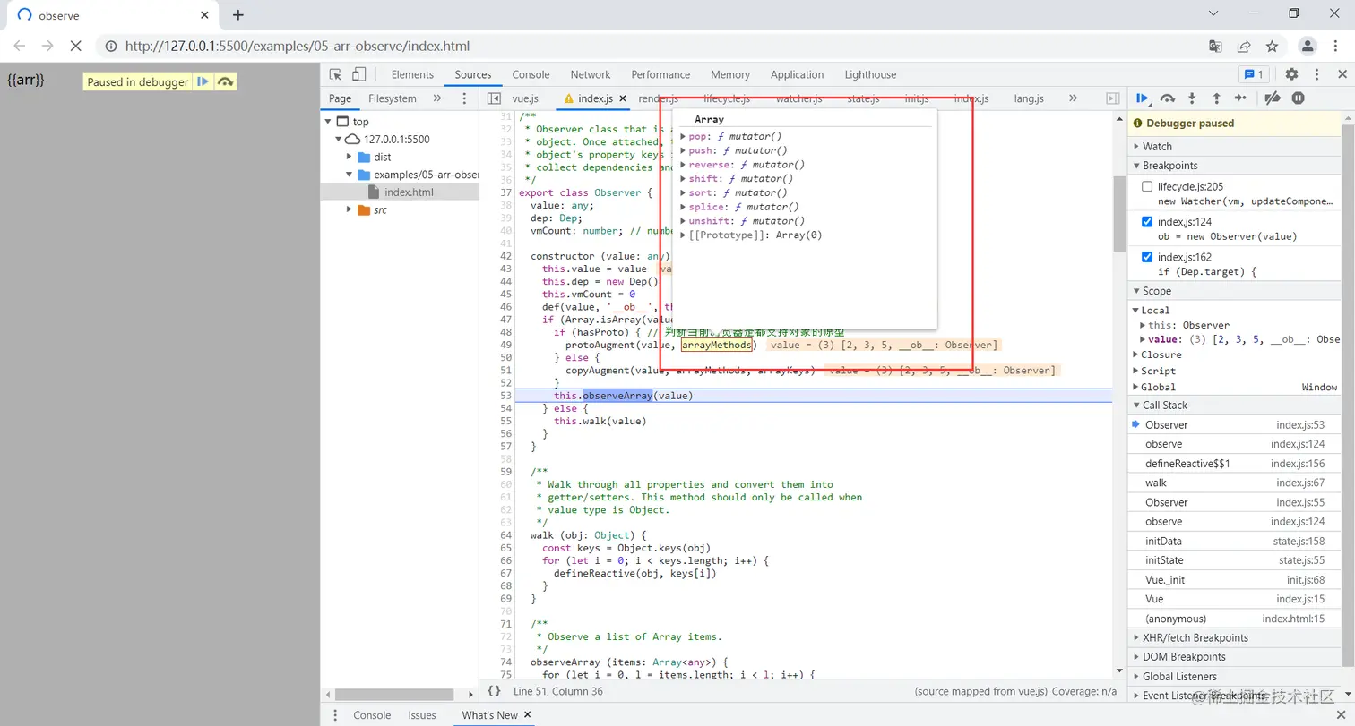Screen dimensions: 1355x726
Task: Step out of current function
Action: (x=1216, y=98)
